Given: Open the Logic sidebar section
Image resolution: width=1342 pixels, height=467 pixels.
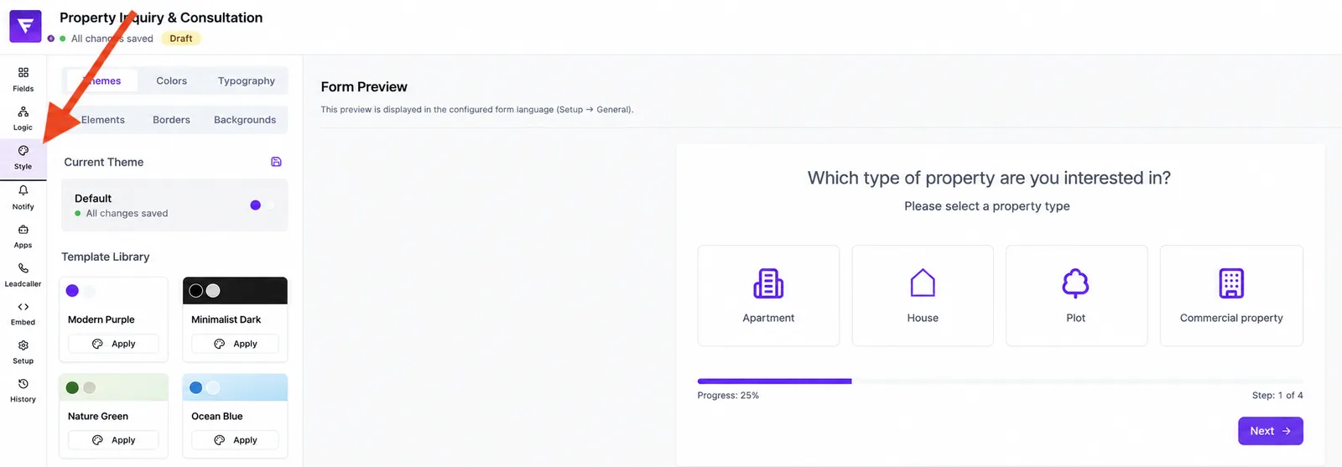Looking at the screenshot, I should pos(23,118).
